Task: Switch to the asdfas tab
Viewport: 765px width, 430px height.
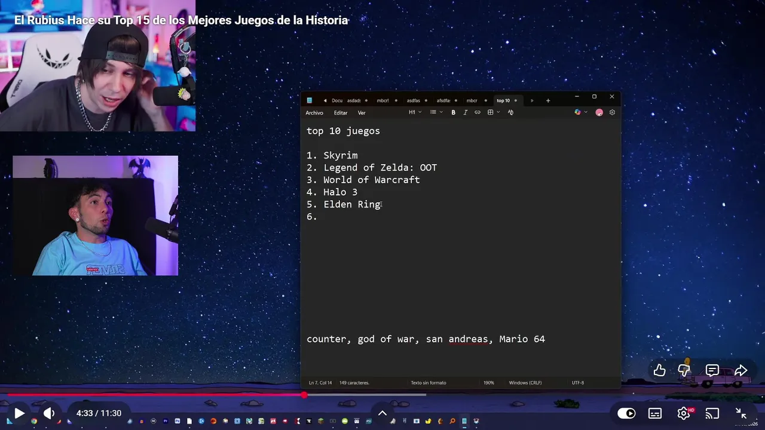Action: click(x=414, y=100)
